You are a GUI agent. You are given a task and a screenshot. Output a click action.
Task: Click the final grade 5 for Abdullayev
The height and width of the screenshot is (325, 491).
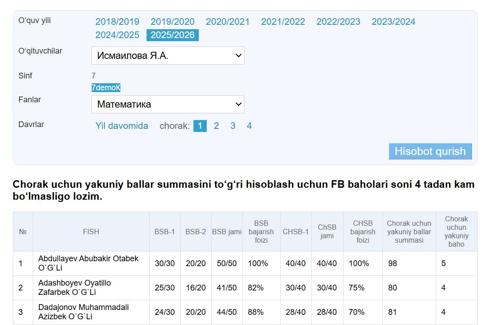click(443, 263)
